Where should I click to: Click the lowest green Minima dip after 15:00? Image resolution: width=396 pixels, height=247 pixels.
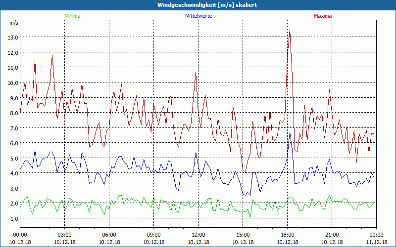(250, 217)
